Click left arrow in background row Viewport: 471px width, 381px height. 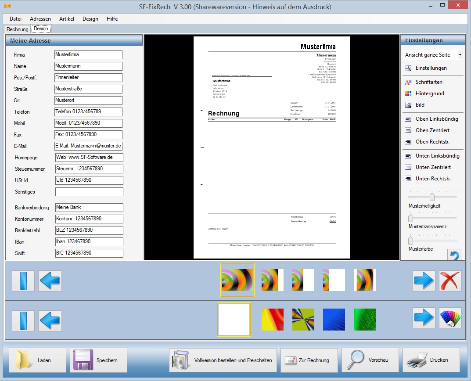pos(50,320)
